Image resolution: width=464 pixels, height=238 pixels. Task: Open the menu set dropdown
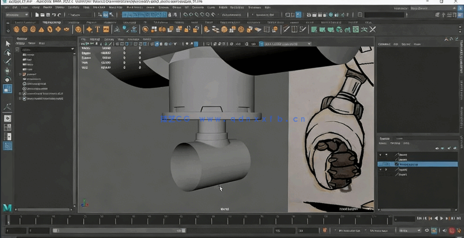click(x=18, y=15)
